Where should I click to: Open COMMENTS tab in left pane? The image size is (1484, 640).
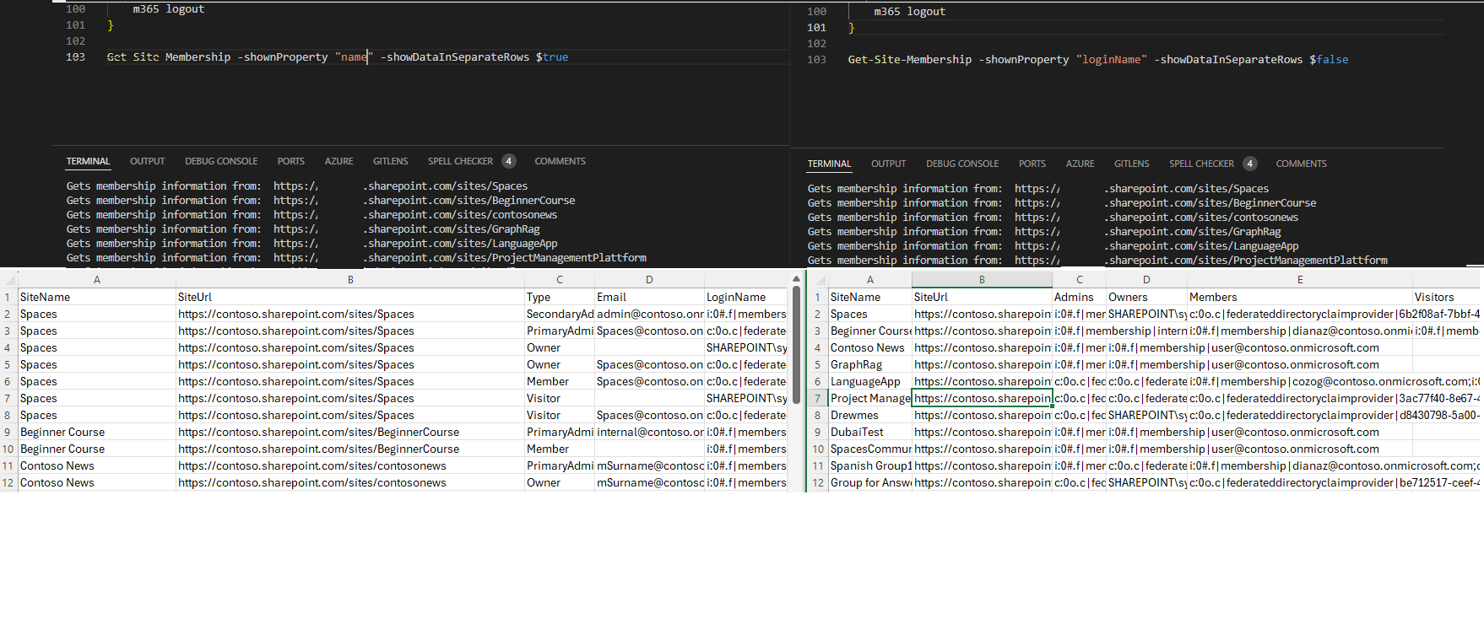(x=560, y=161)
